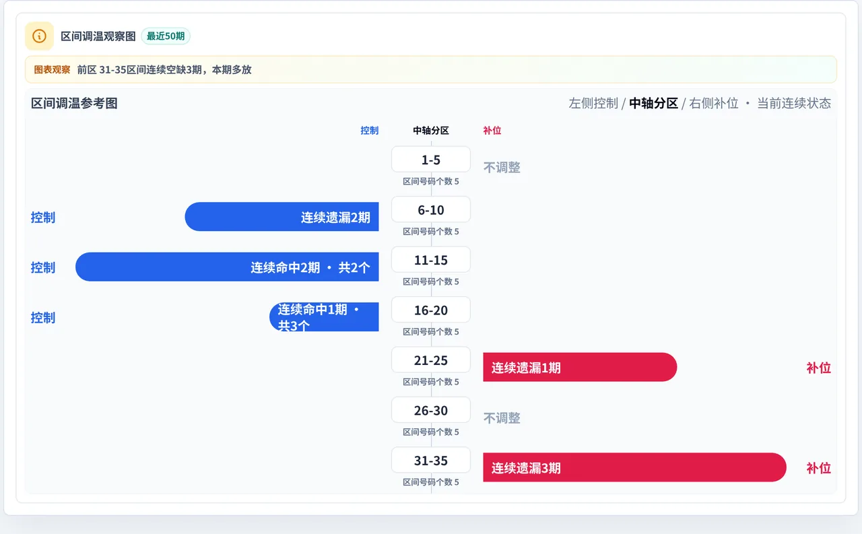Click the blue "连续遗漏2期" bar
Image resolution: width=862 pixels, height=534 pixels.
(282, 217)
